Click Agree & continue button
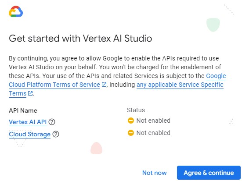This screenshot has width=242, height=181. [x=209, y=173]
